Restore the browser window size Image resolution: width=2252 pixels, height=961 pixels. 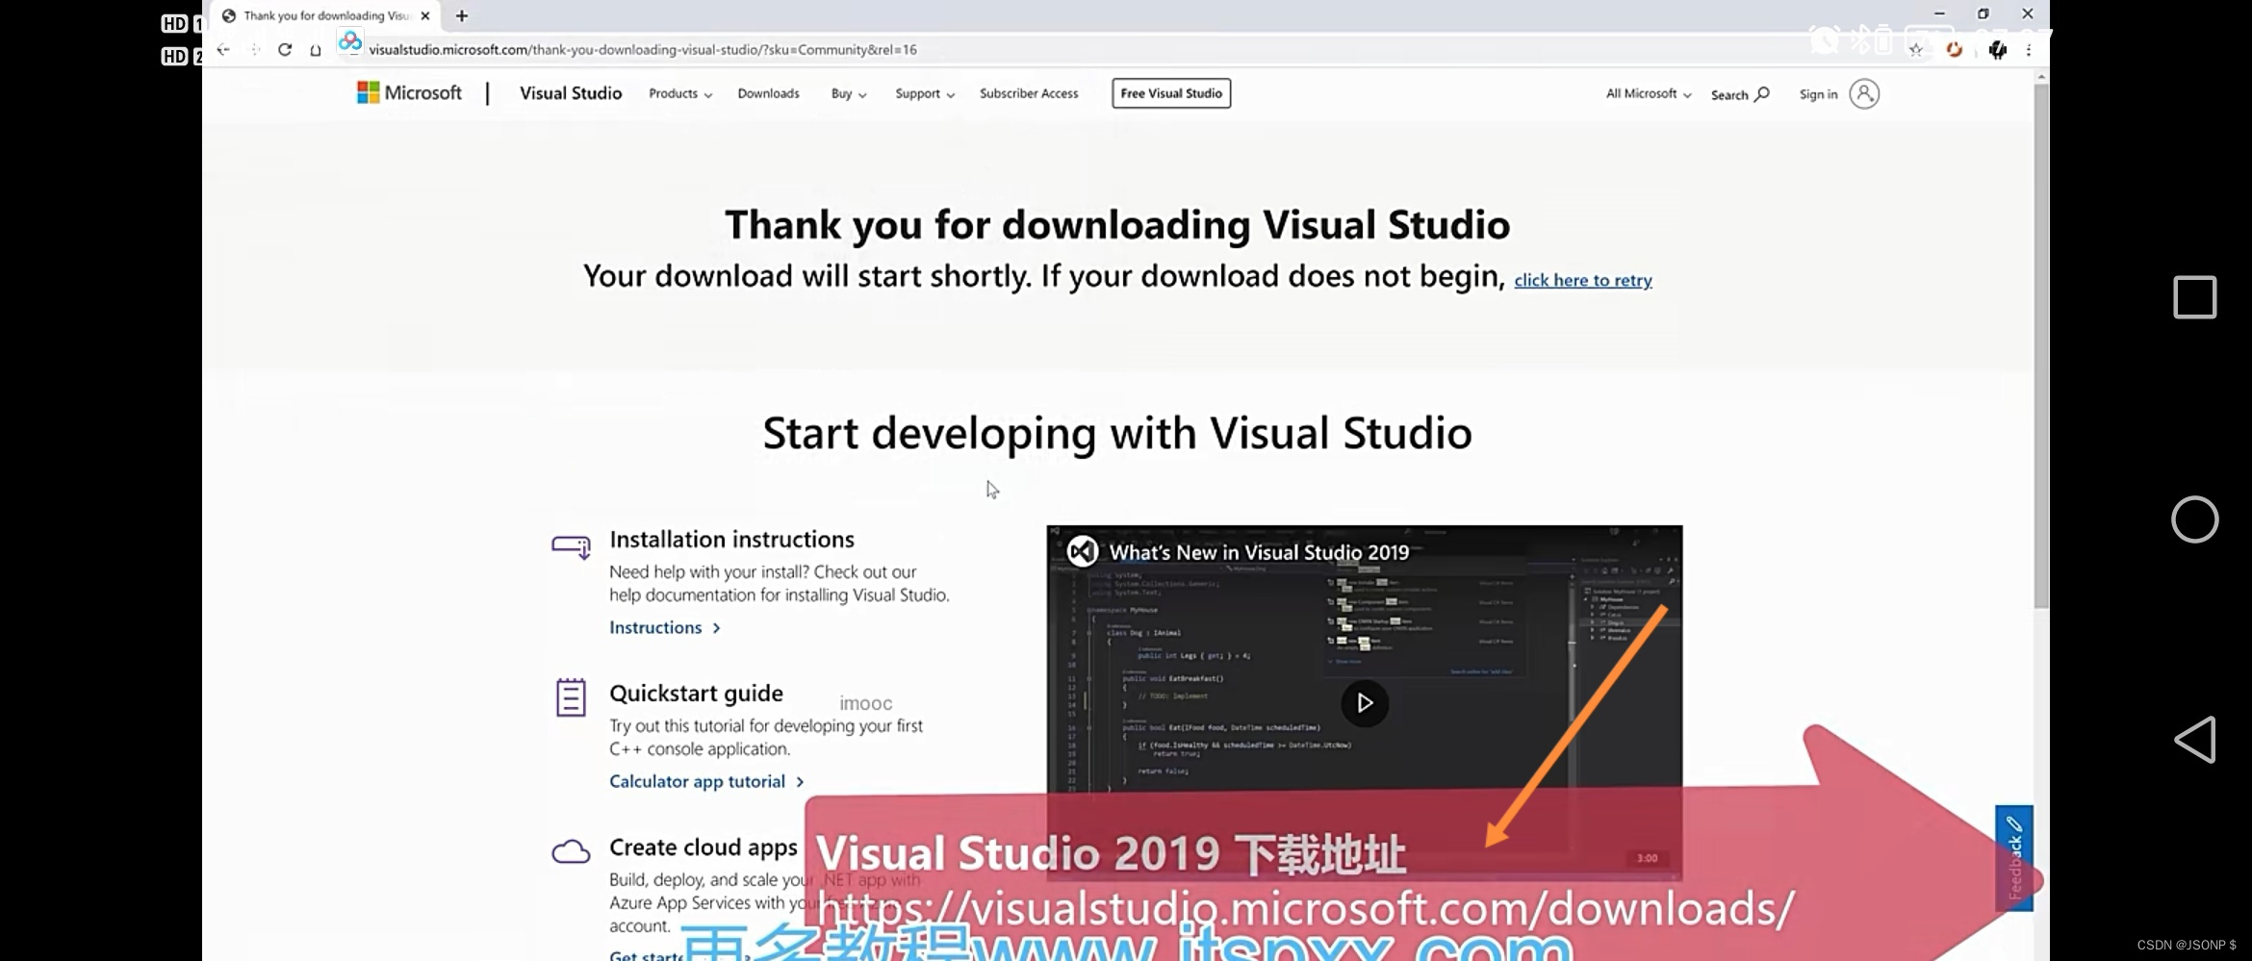tap(1983, 13)
